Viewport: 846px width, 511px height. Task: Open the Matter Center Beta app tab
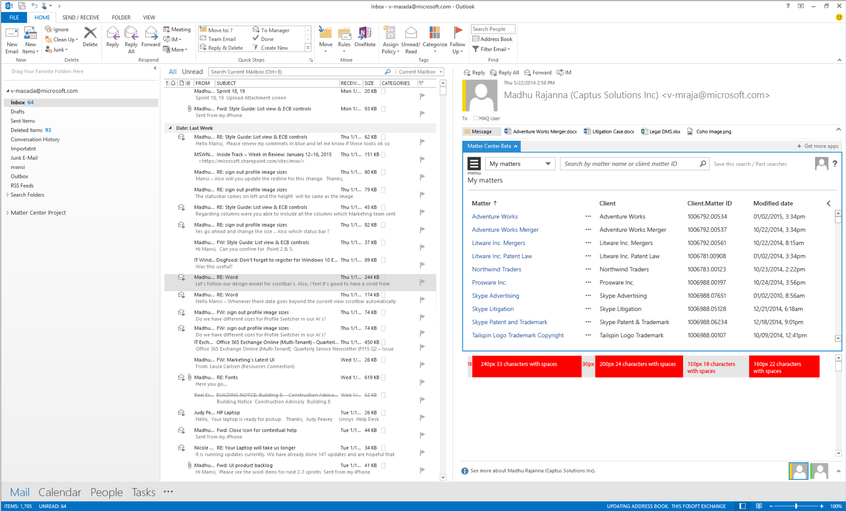click(x=491, y=146)
